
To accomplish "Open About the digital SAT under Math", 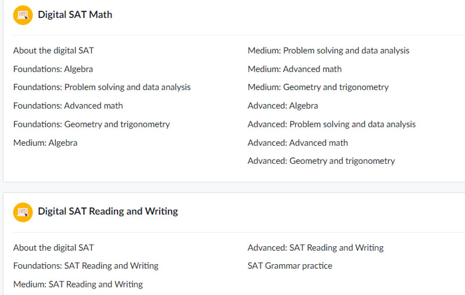I will pyautogui.click(x=53, y=51).
